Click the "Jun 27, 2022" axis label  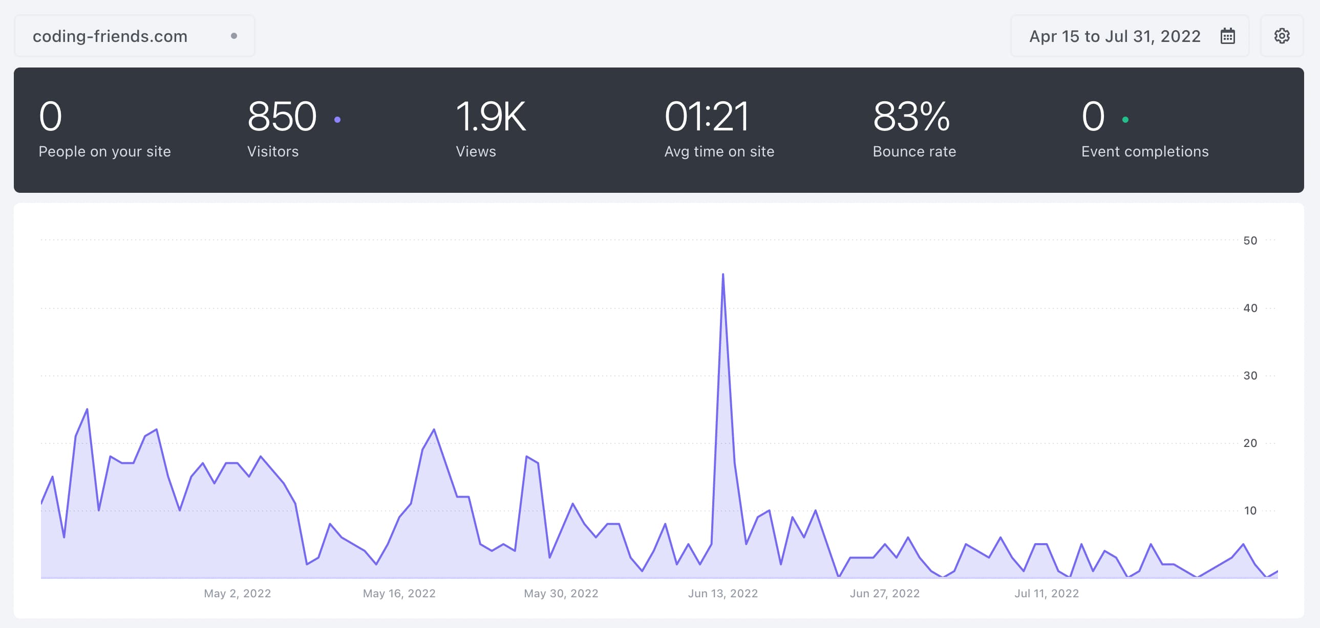(885, 593)
